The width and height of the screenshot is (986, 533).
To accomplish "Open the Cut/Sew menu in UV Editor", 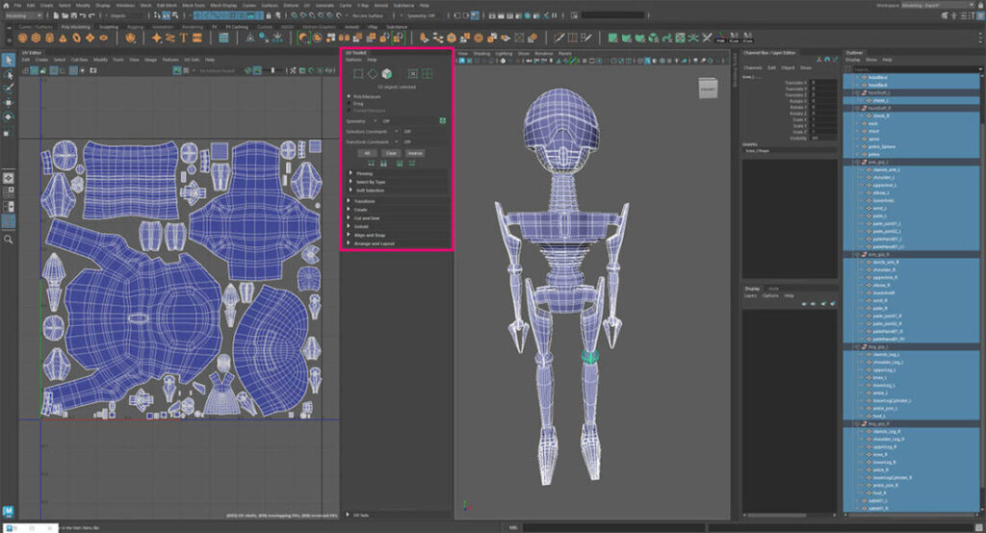I will click(79, 60).
